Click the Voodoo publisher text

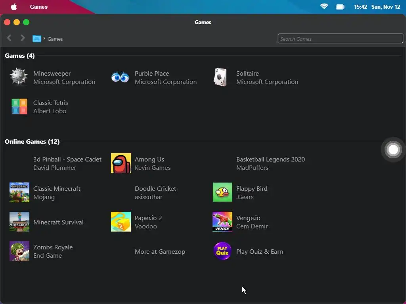point(146,226)
